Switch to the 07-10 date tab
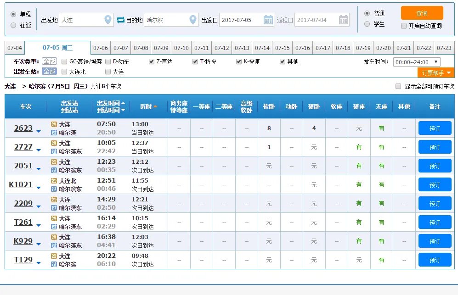 [181, 48]
